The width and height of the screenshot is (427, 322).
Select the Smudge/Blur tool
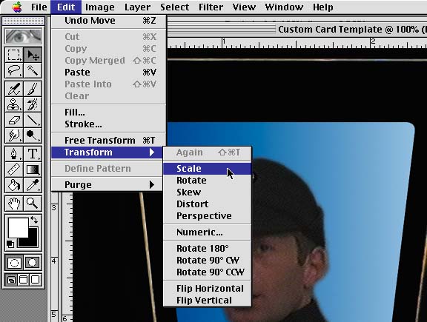coord(14,135)
